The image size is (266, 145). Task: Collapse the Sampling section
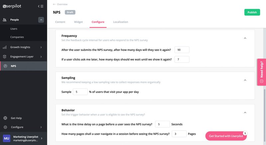coord(245,80)
